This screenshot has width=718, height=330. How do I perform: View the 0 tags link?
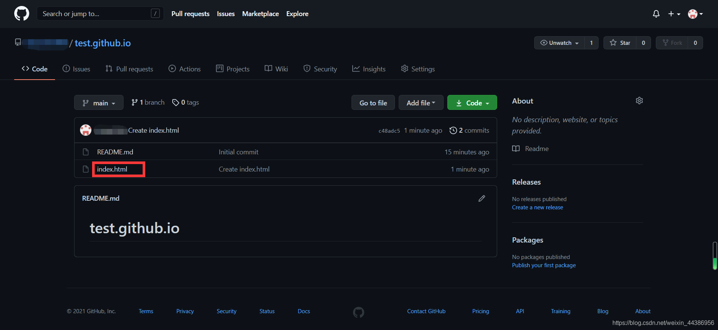click(185, 102)
